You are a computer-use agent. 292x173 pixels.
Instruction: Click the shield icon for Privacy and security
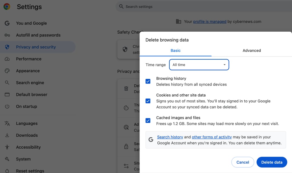click(7, 47)
